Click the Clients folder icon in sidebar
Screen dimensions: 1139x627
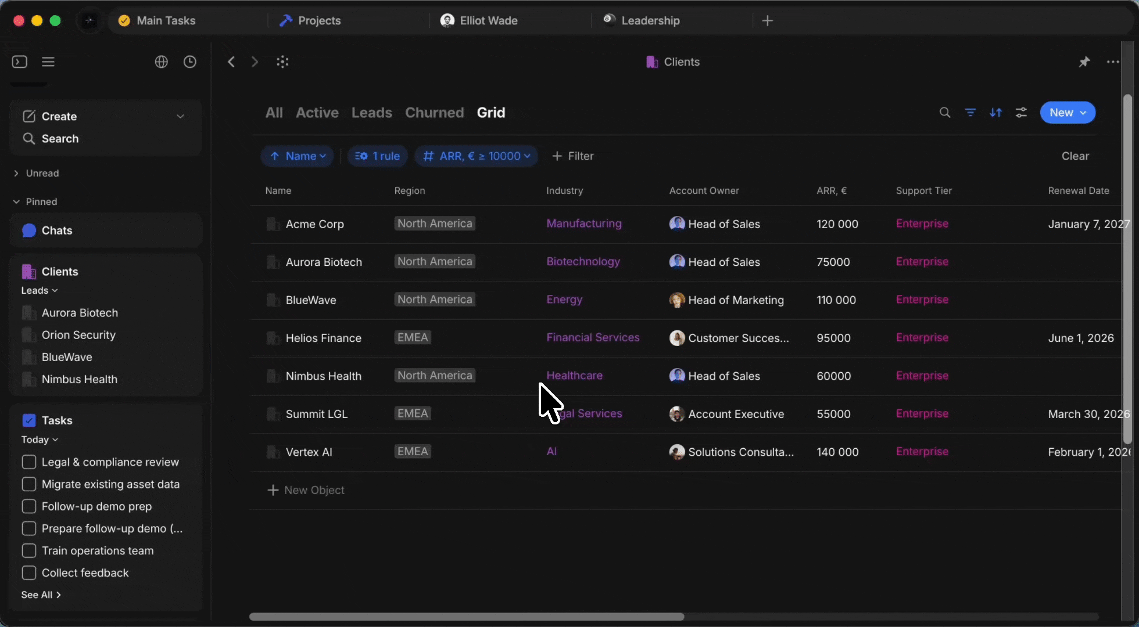(28, 271)
